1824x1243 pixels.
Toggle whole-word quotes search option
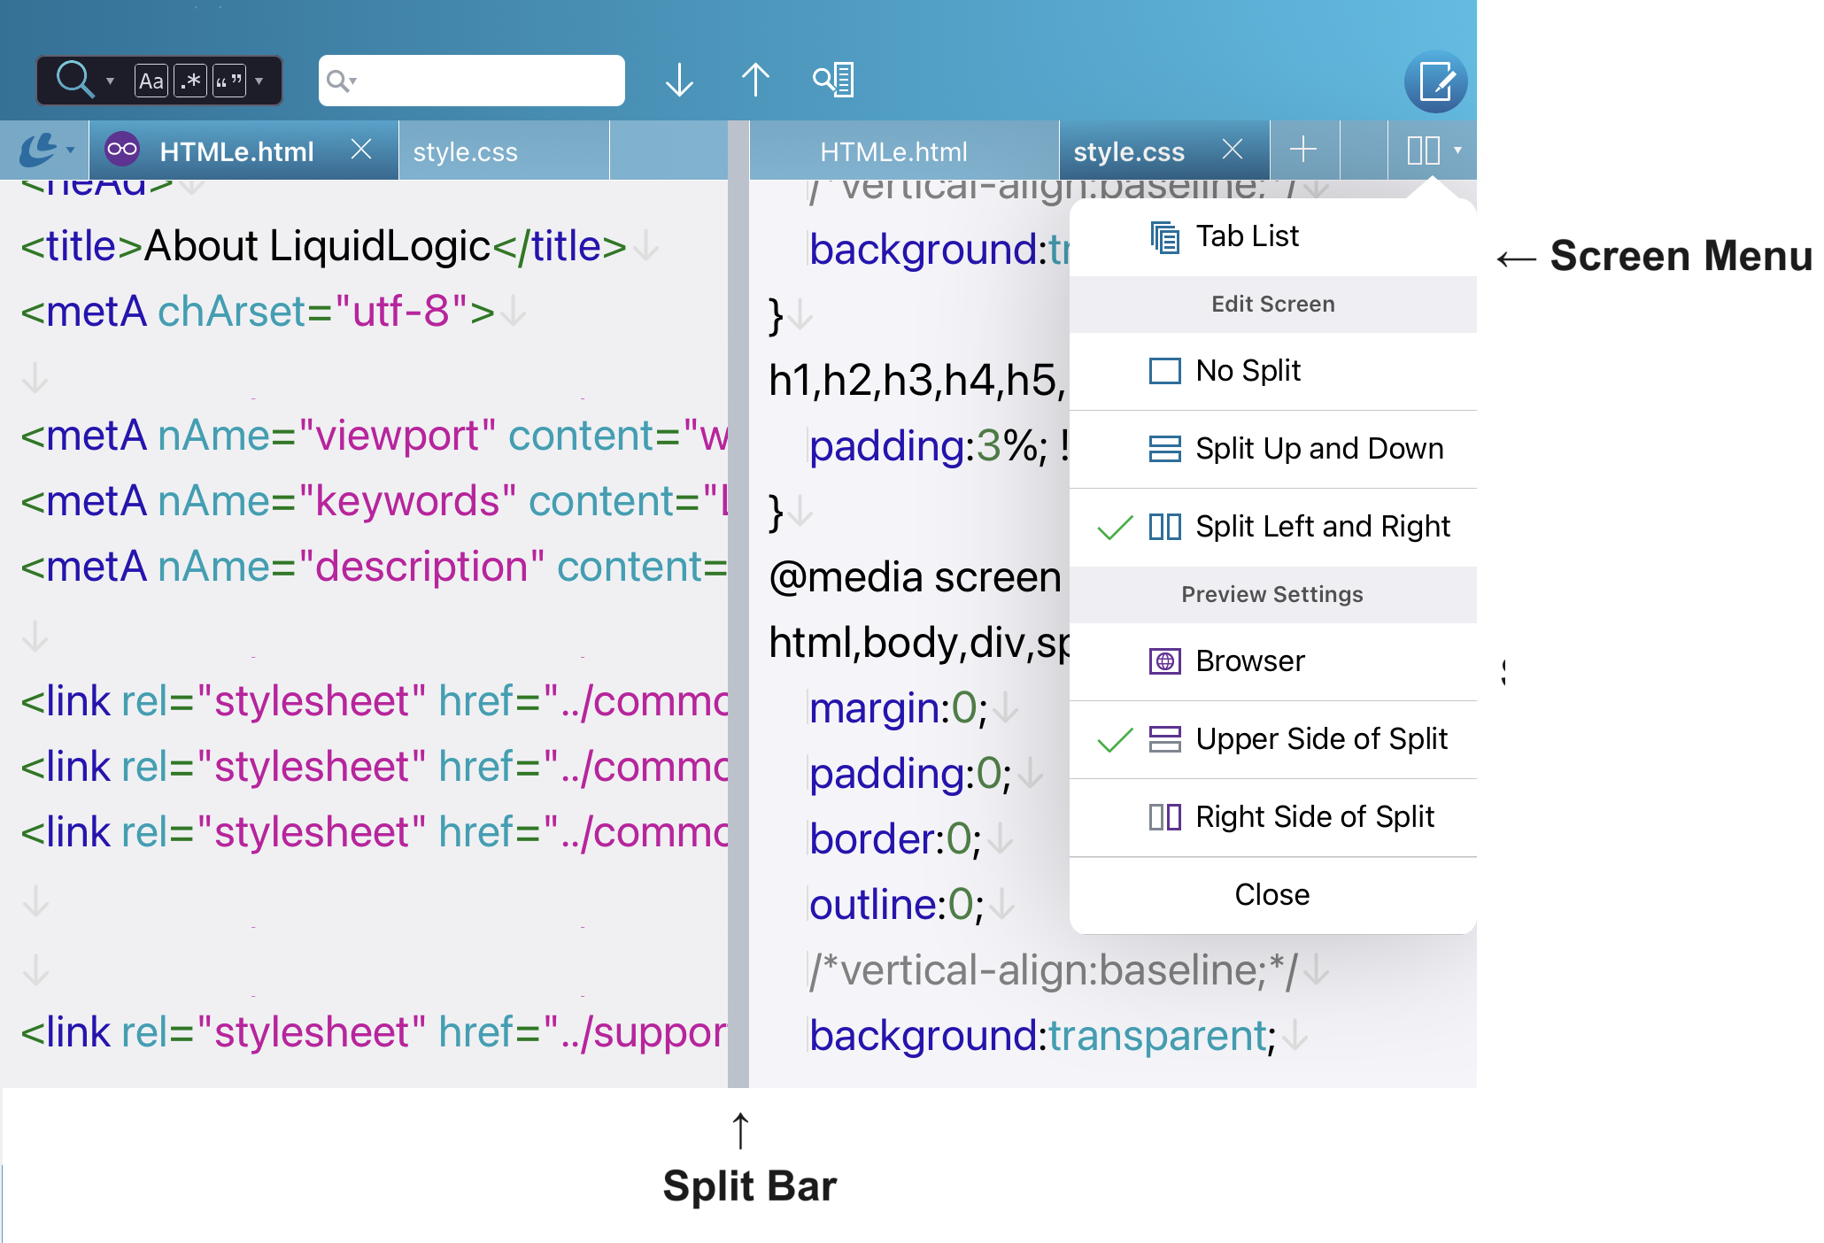pyautogui.click(x=229, y=81)
